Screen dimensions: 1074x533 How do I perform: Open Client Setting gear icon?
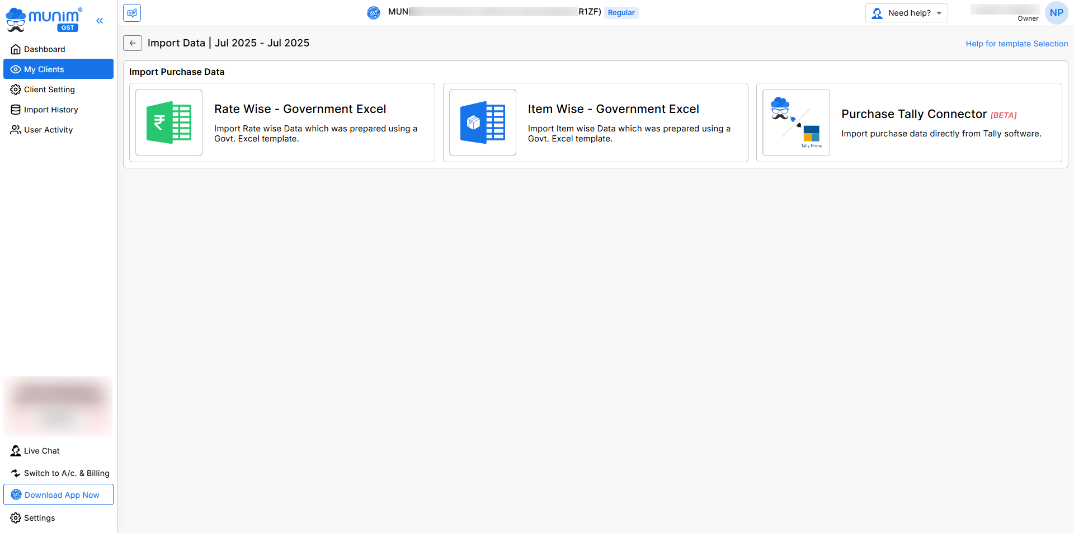(x=16, y=89)
